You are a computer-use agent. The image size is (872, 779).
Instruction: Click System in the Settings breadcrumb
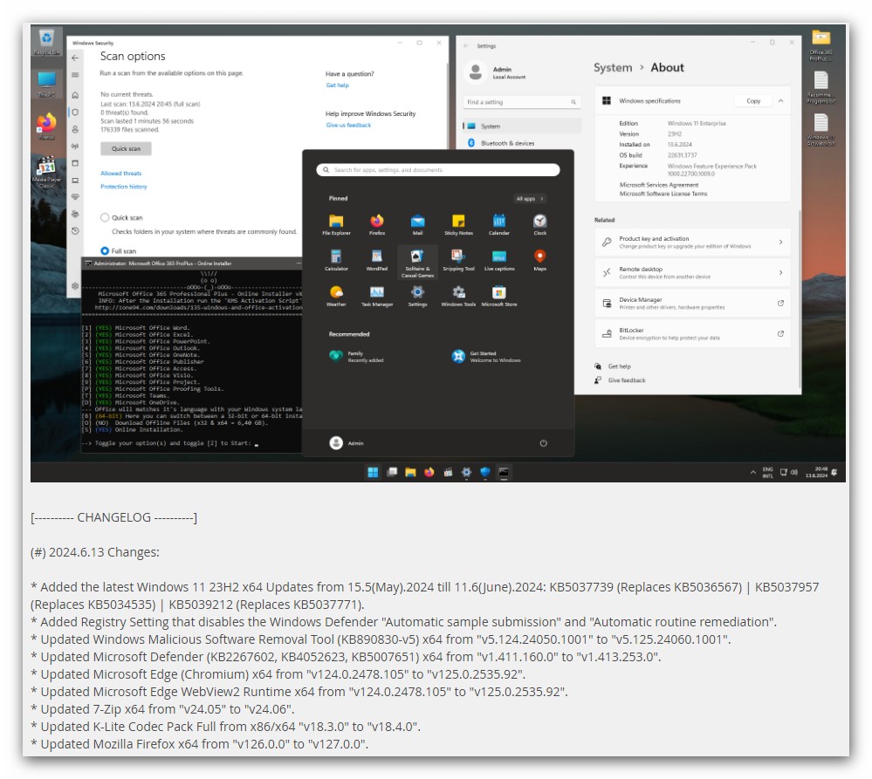[x=612, y=67]
